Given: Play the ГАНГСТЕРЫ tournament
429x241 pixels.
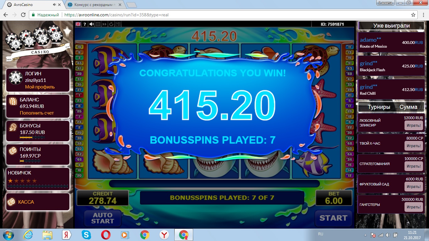Looking at the screenshot, I should pos(414,207).
